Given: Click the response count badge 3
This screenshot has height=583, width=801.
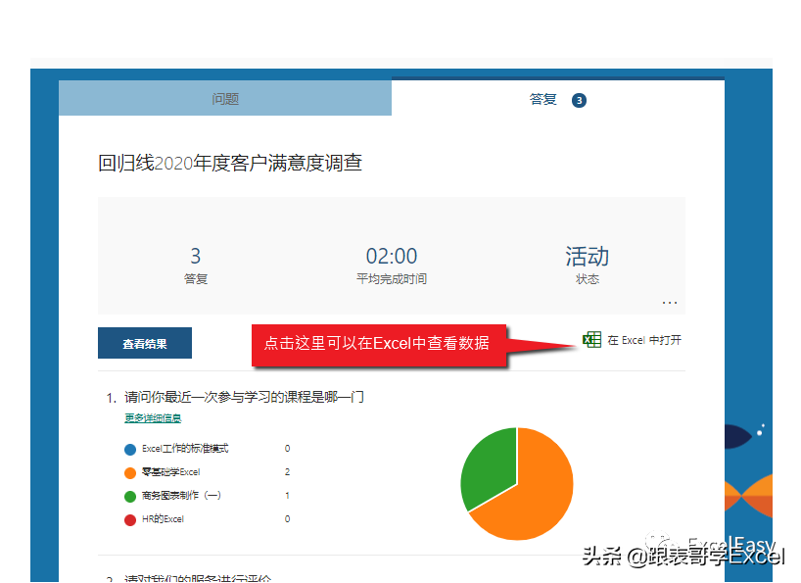Looking at the screenshot, I should pyautogui.click(x=579, y=101).
